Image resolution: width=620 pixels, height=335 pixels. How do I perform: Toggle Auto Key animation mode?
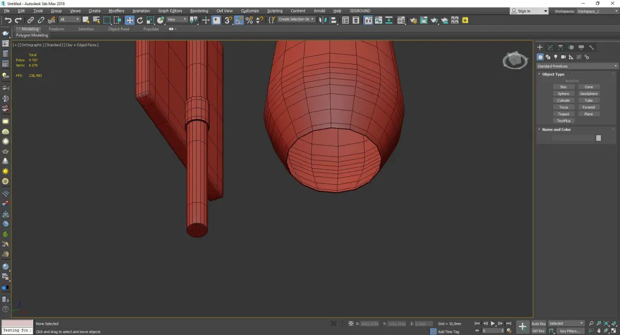[538, 324]
